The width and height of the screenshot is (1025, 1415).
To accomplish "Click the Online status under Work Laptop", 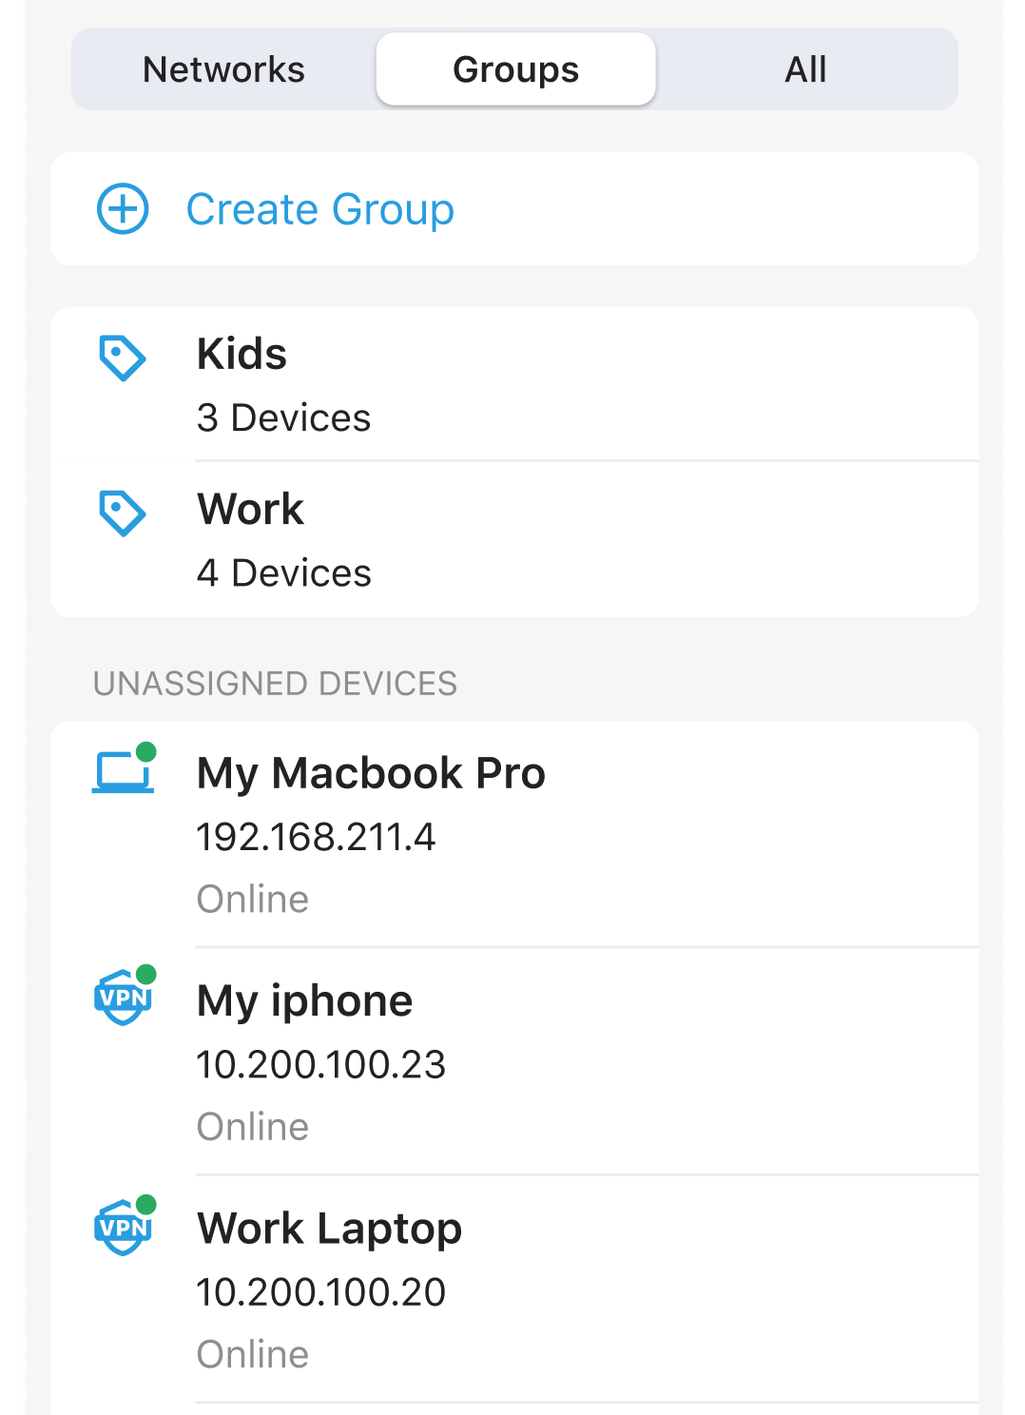I will click(253, 1354).
